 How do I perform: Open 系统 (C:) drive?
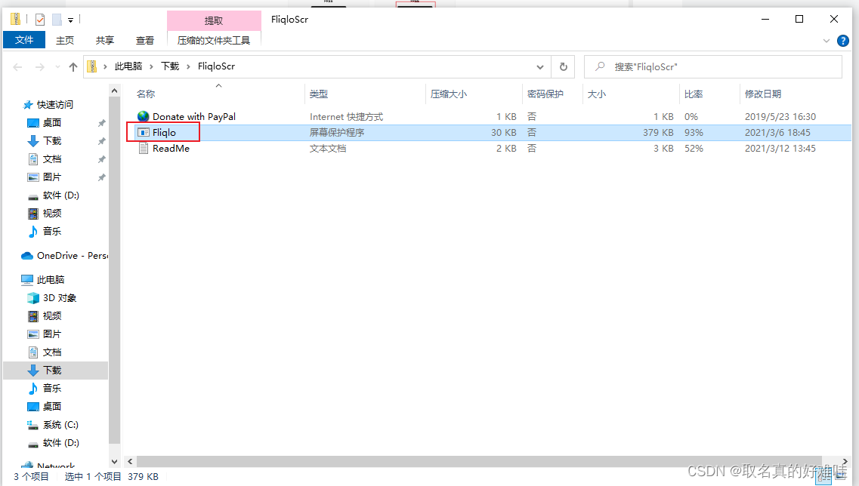[x=60, y=425]
